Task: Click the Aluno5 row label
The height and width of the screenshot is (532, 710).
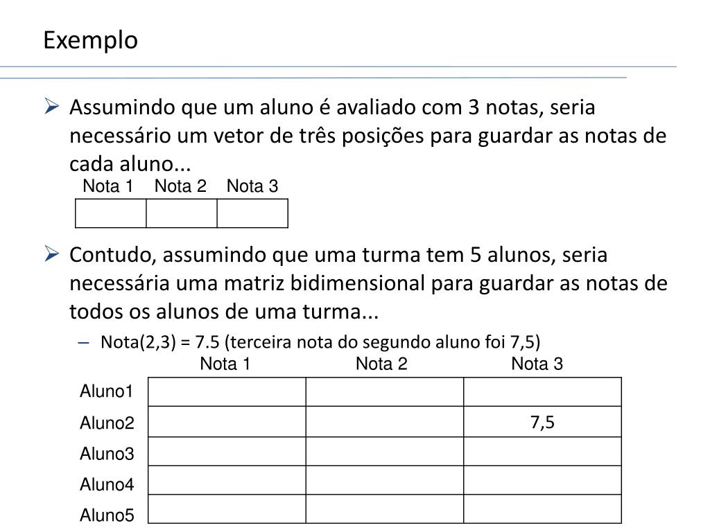Action: [107, 515]
